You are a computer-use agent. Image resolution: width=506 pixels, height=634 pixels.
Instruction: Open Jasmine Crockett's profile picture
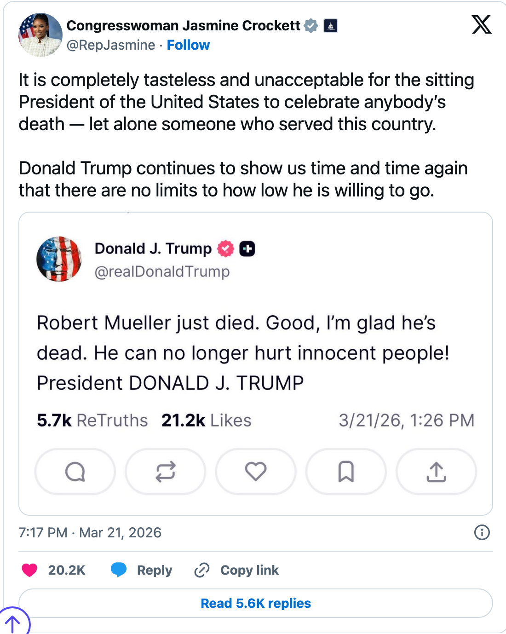(x=40, y=35)
